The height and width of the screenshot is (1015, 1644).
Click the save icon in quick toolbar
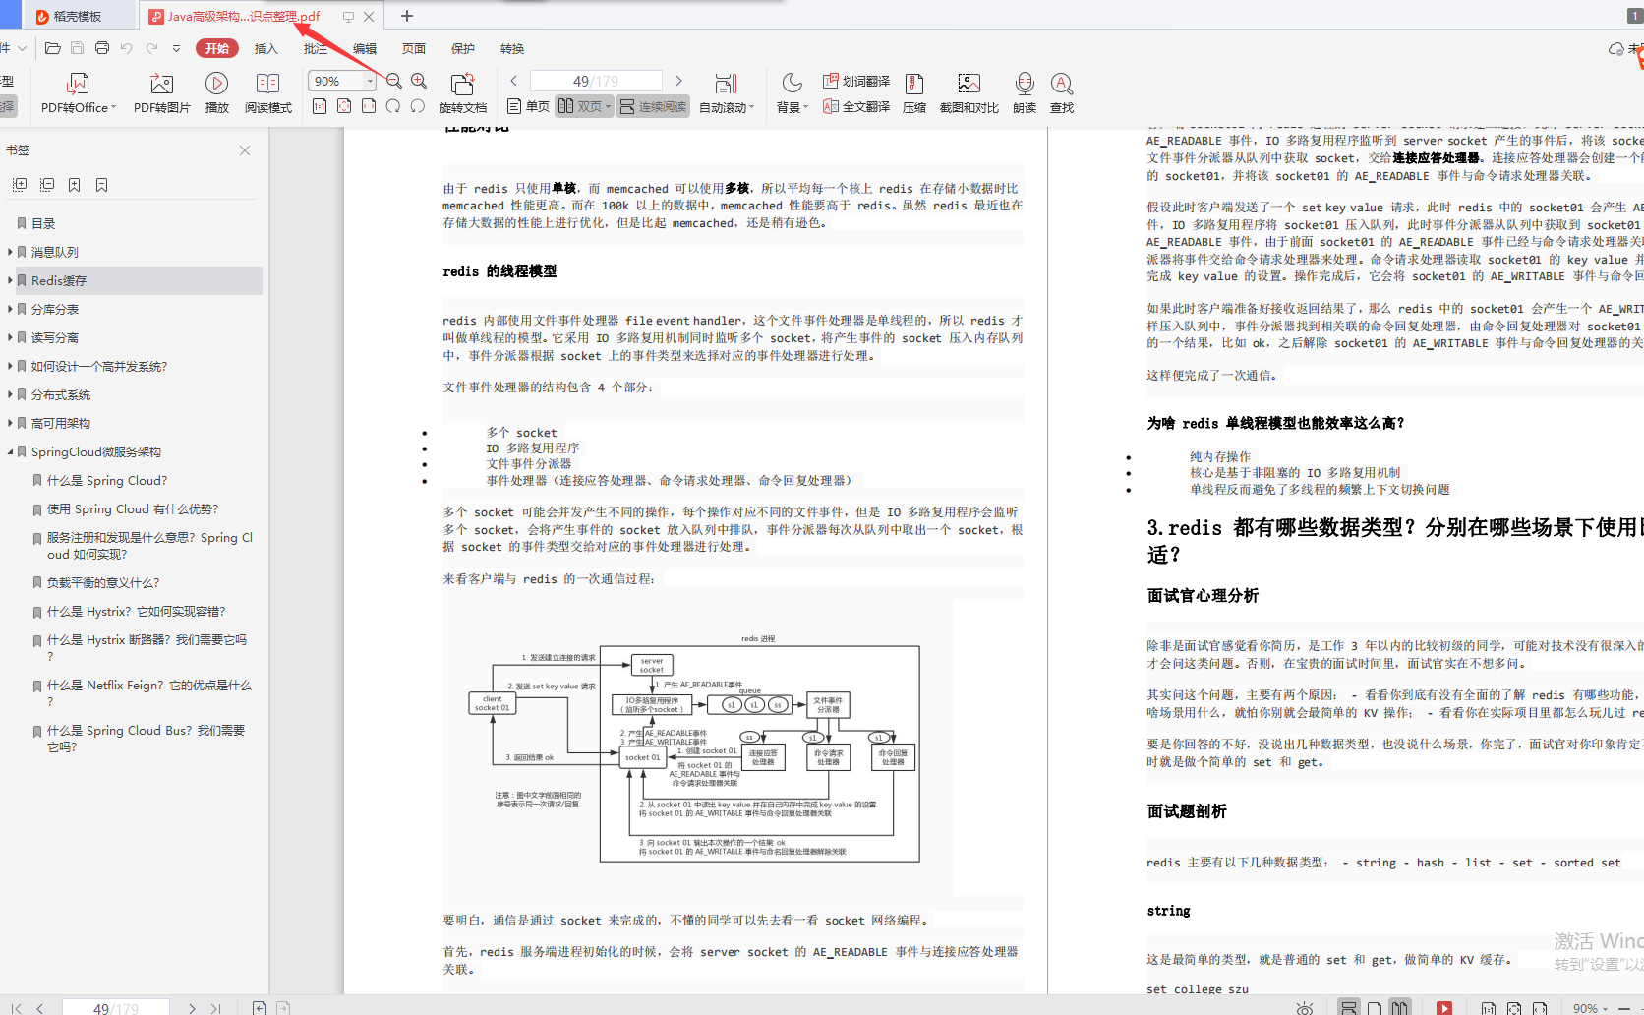coord(78,48)
